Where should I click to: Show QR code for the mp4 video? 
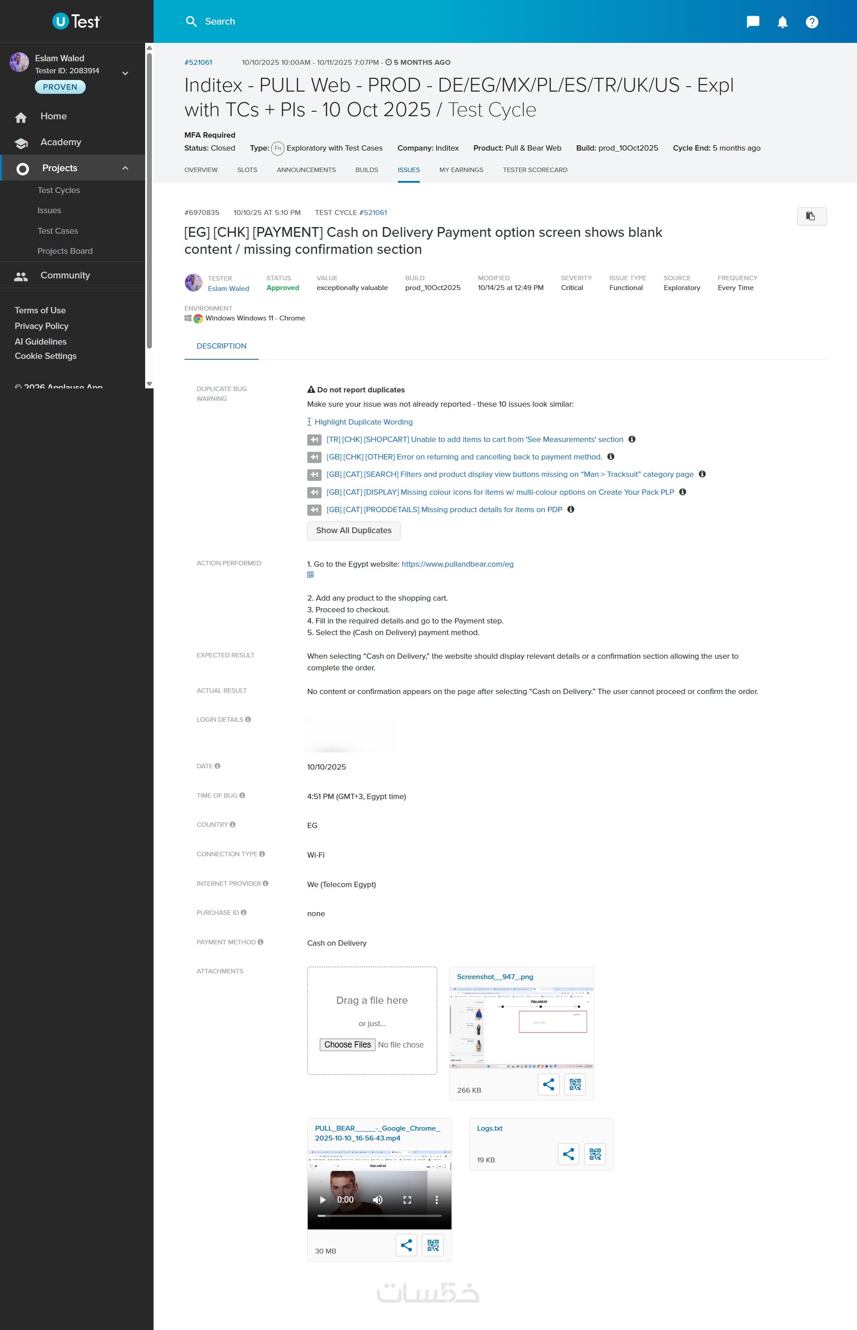(433, 1245)
